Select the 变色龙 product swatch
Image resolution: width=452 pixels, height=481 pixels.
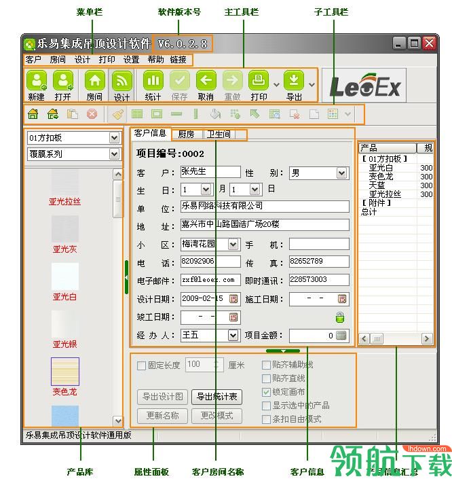click(x=65, y=372)
